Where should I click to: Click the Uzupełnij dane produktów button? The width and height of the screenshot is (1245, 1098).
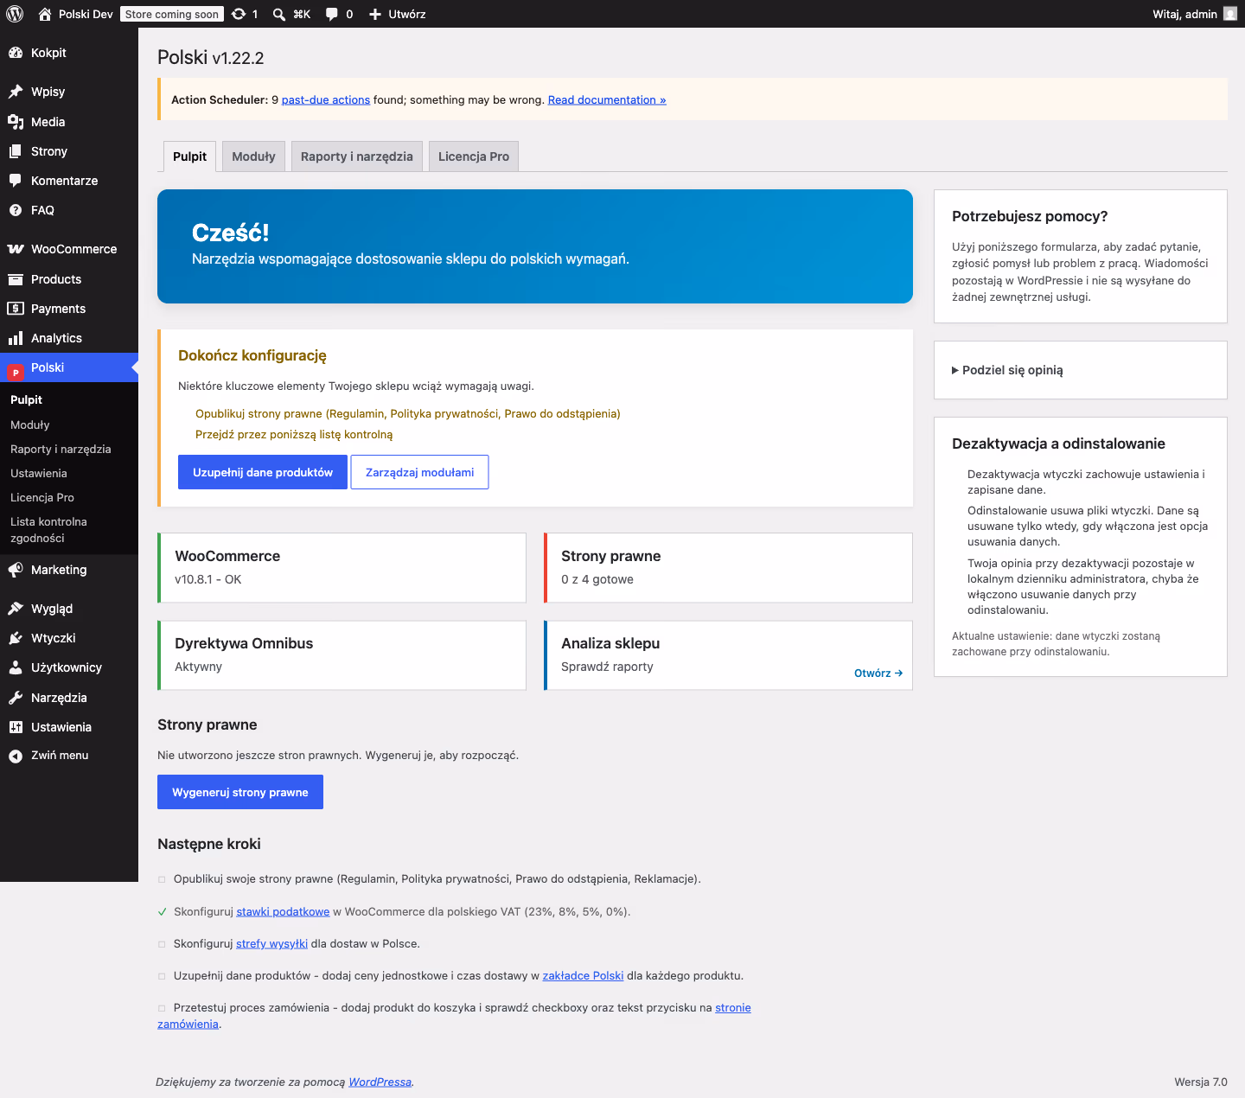263,472
